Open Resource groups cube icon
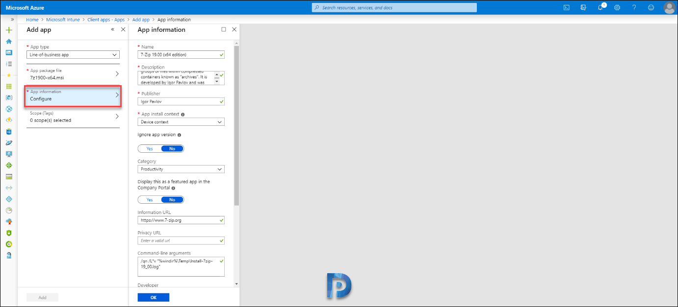The height and width of the screenshot is (307, 678). pos(9,97)
